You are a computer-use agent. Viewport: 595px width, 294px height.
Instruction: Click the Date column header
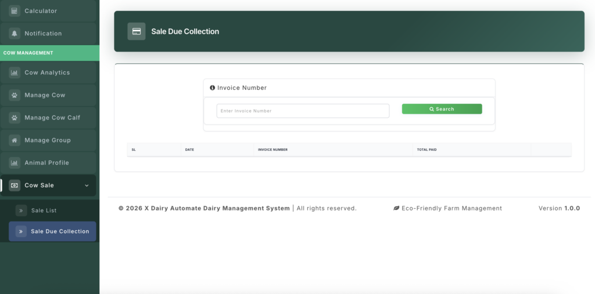[189, 150]
